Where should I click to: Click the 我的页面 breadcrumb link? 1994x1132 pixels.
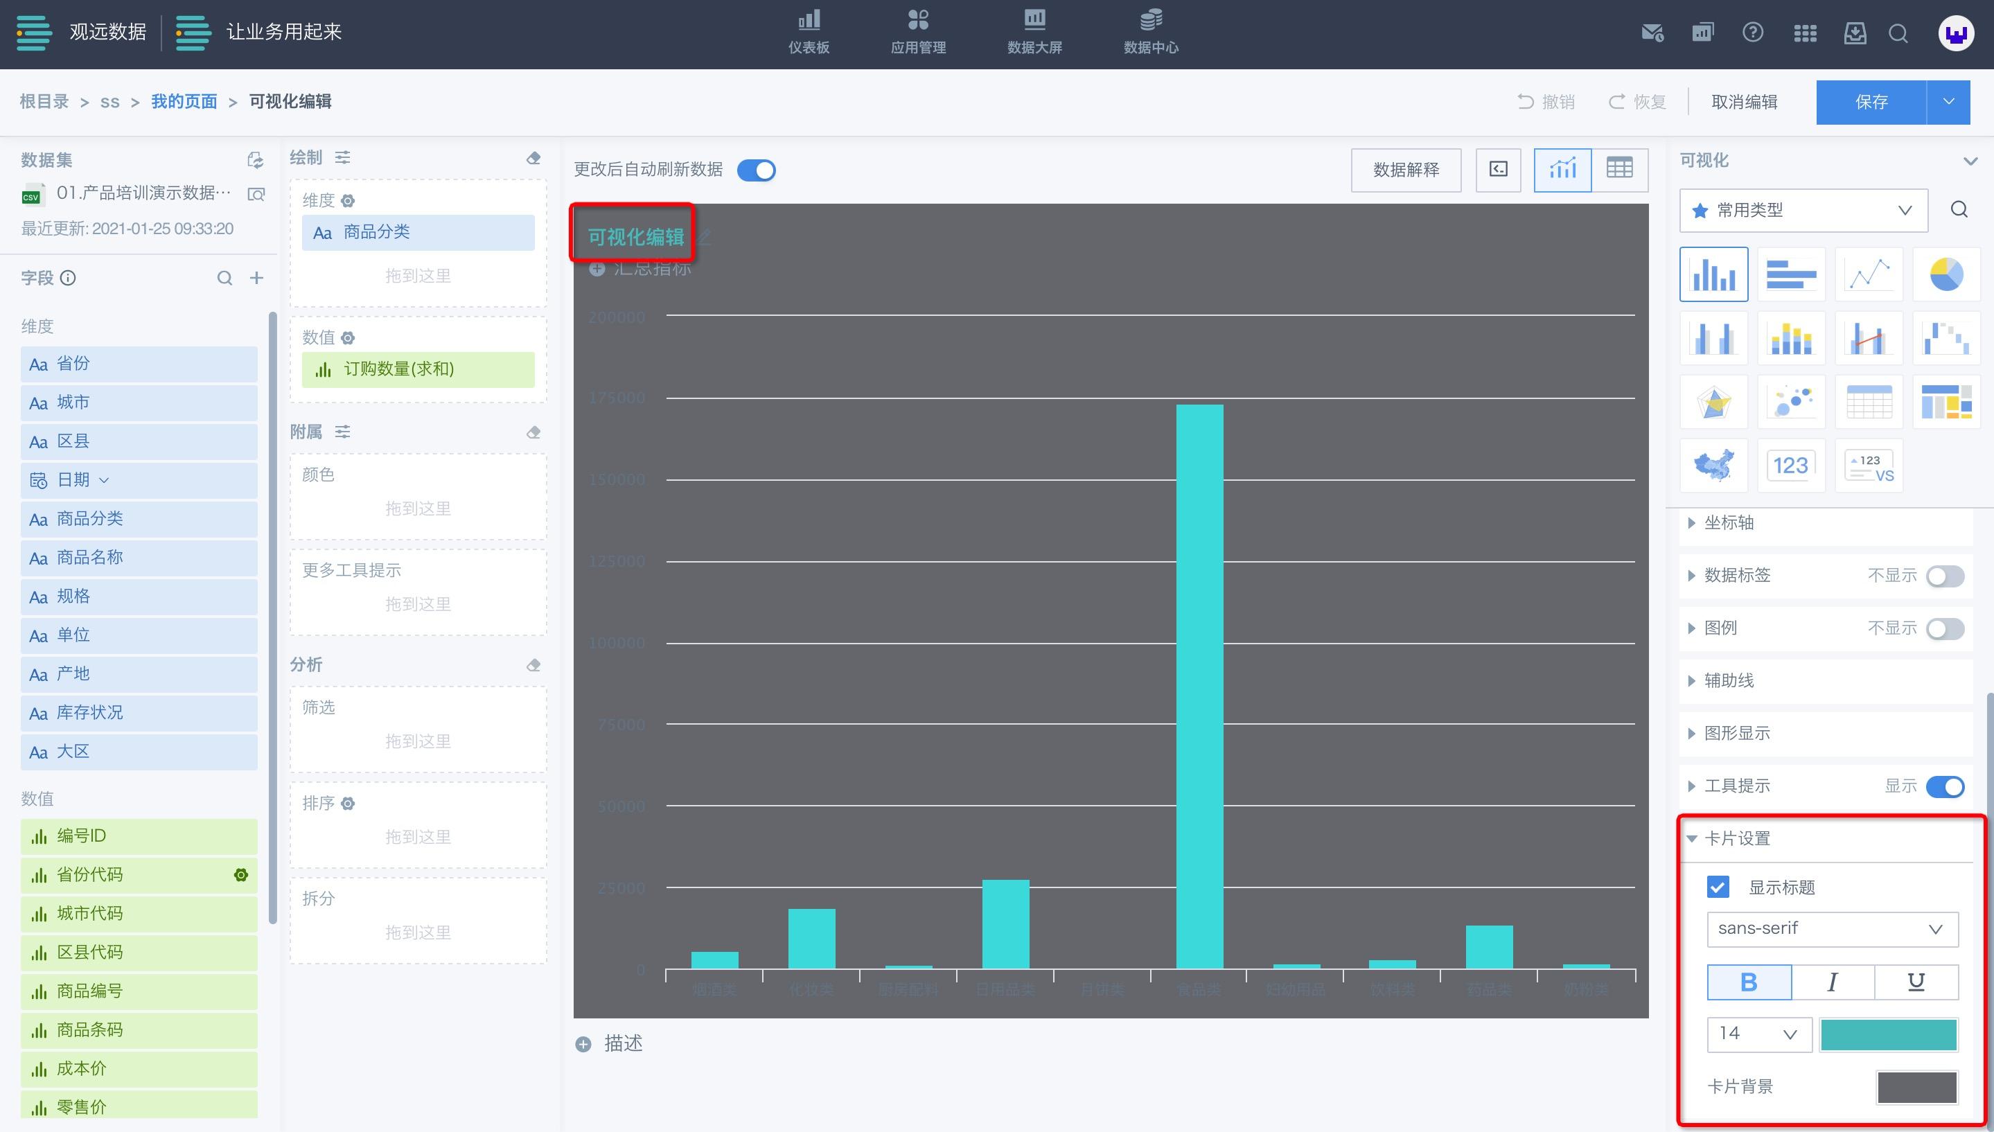click(x=184, y=102)
